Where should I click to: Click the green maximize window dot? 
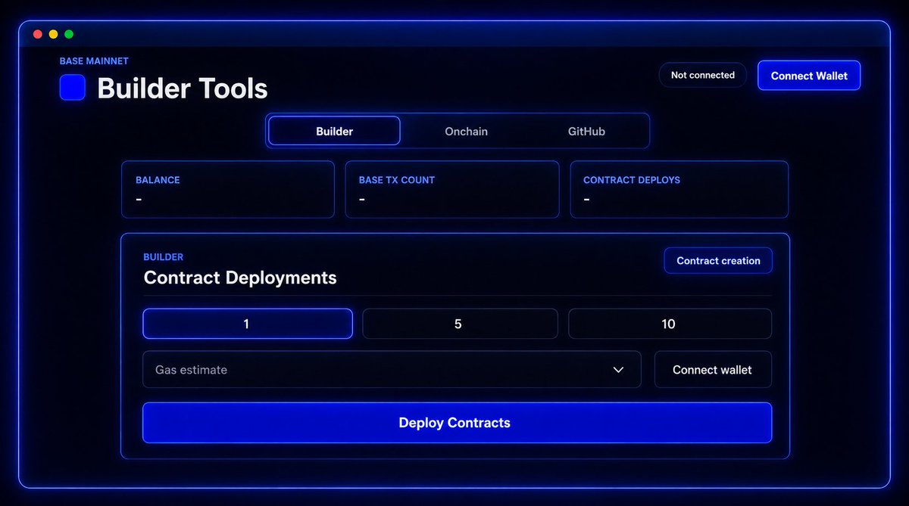tap(69, 34)
